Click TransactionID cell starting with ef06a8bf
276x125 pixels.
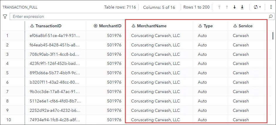pyautogui.click(x=55, y=36)
